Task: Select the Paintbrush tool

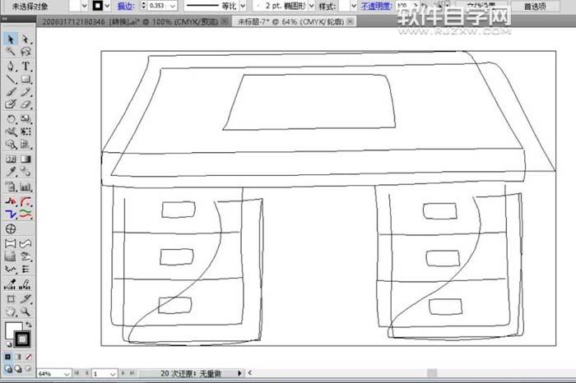Action: [x=11, y=93]
